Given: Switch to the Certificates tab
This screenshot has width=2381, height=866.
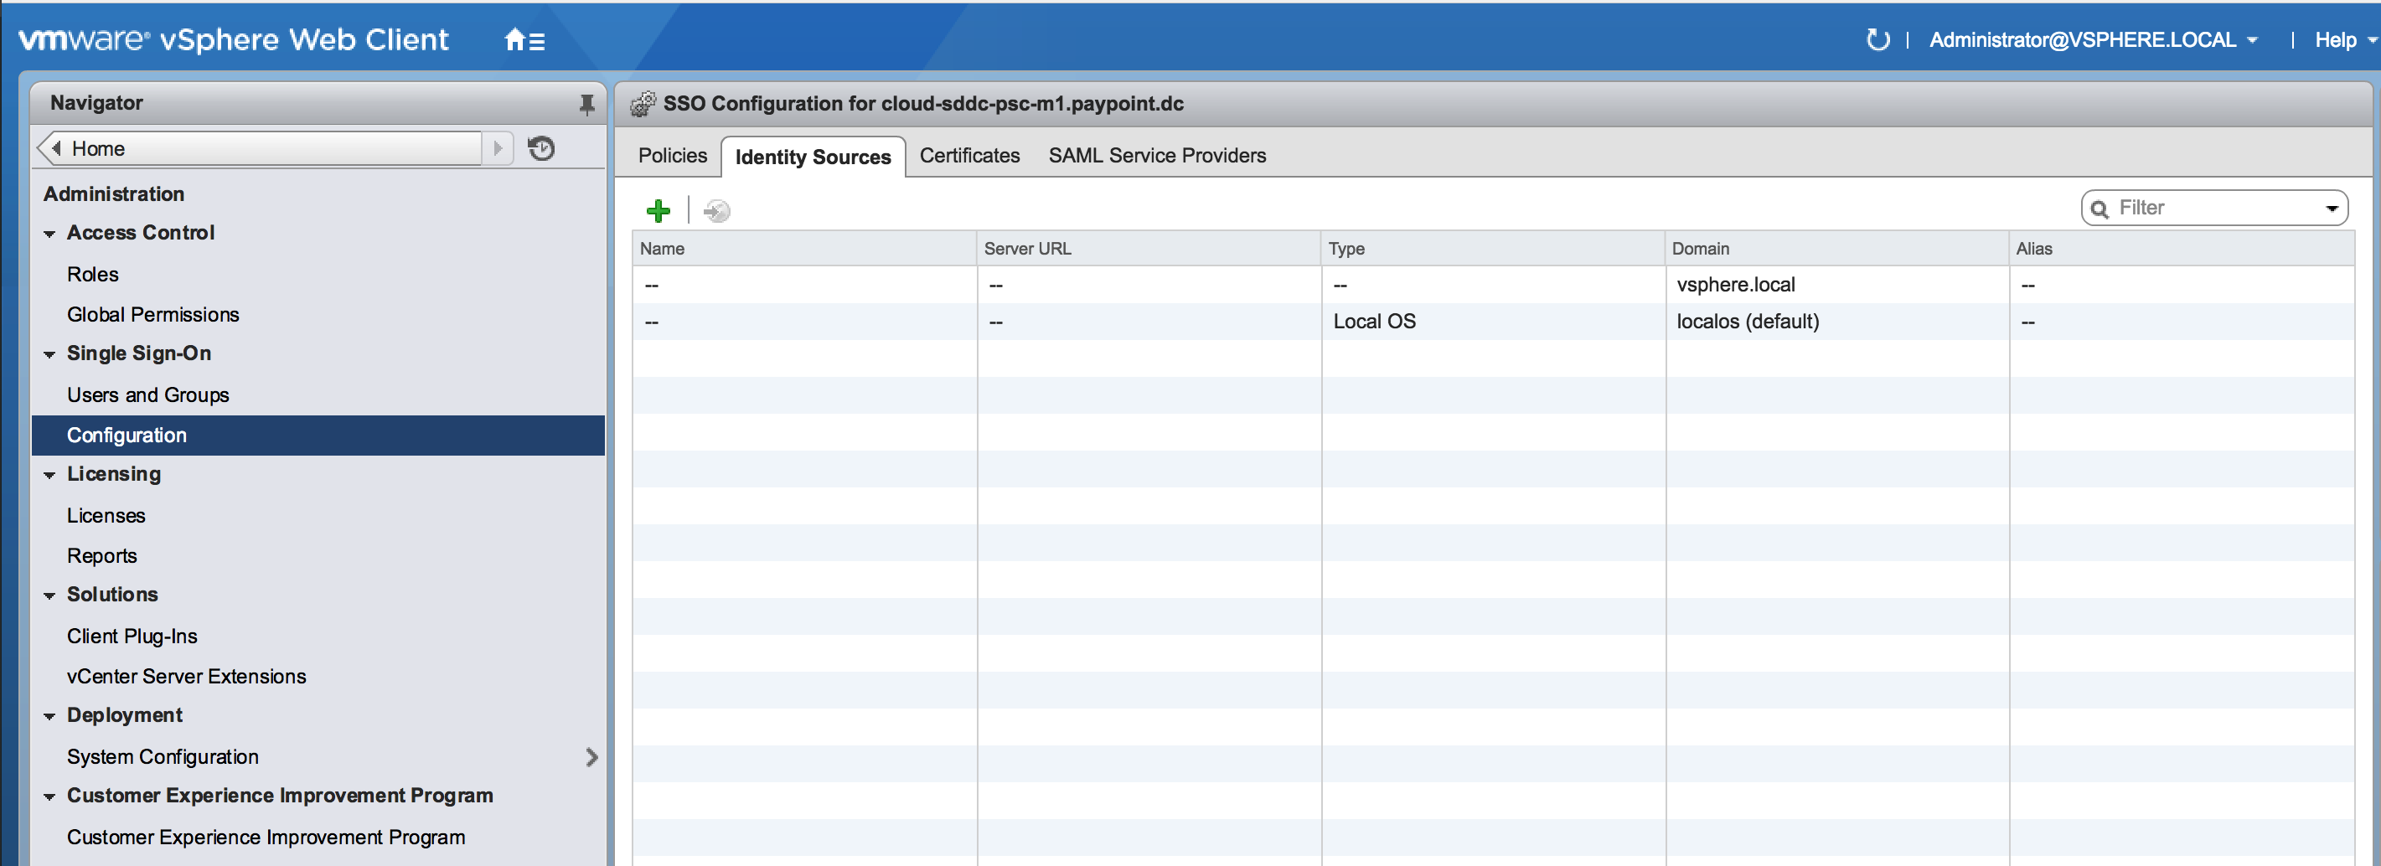Looking at the screenshot, I should 968,155.
